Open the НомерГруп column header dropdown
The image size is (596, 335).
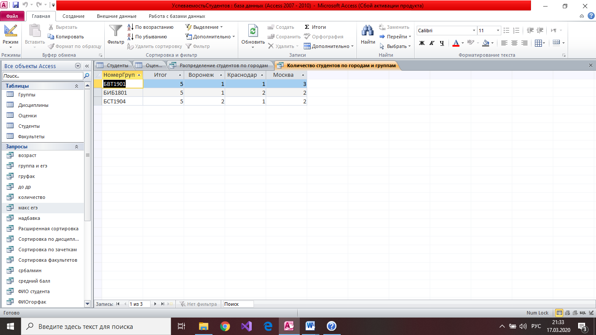tap(139, 75)
